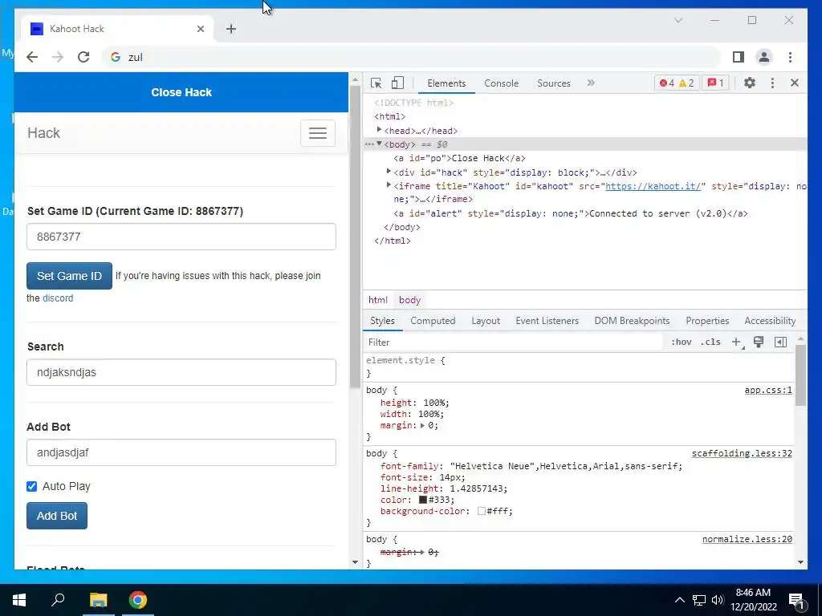Open the hamburger menu beside Hack

click(318, 133)
